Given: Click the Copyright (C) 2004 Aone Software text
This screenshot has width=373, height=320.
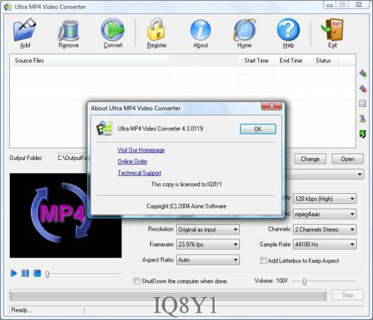Looking at the screenshot, I should point(186,206).
